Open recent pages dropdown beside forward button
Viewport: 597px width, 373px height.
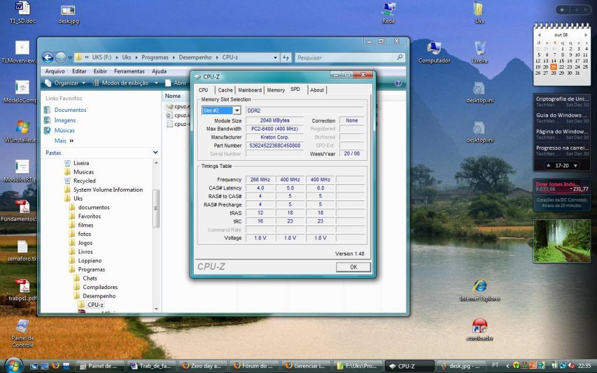(x=70, y=58)
